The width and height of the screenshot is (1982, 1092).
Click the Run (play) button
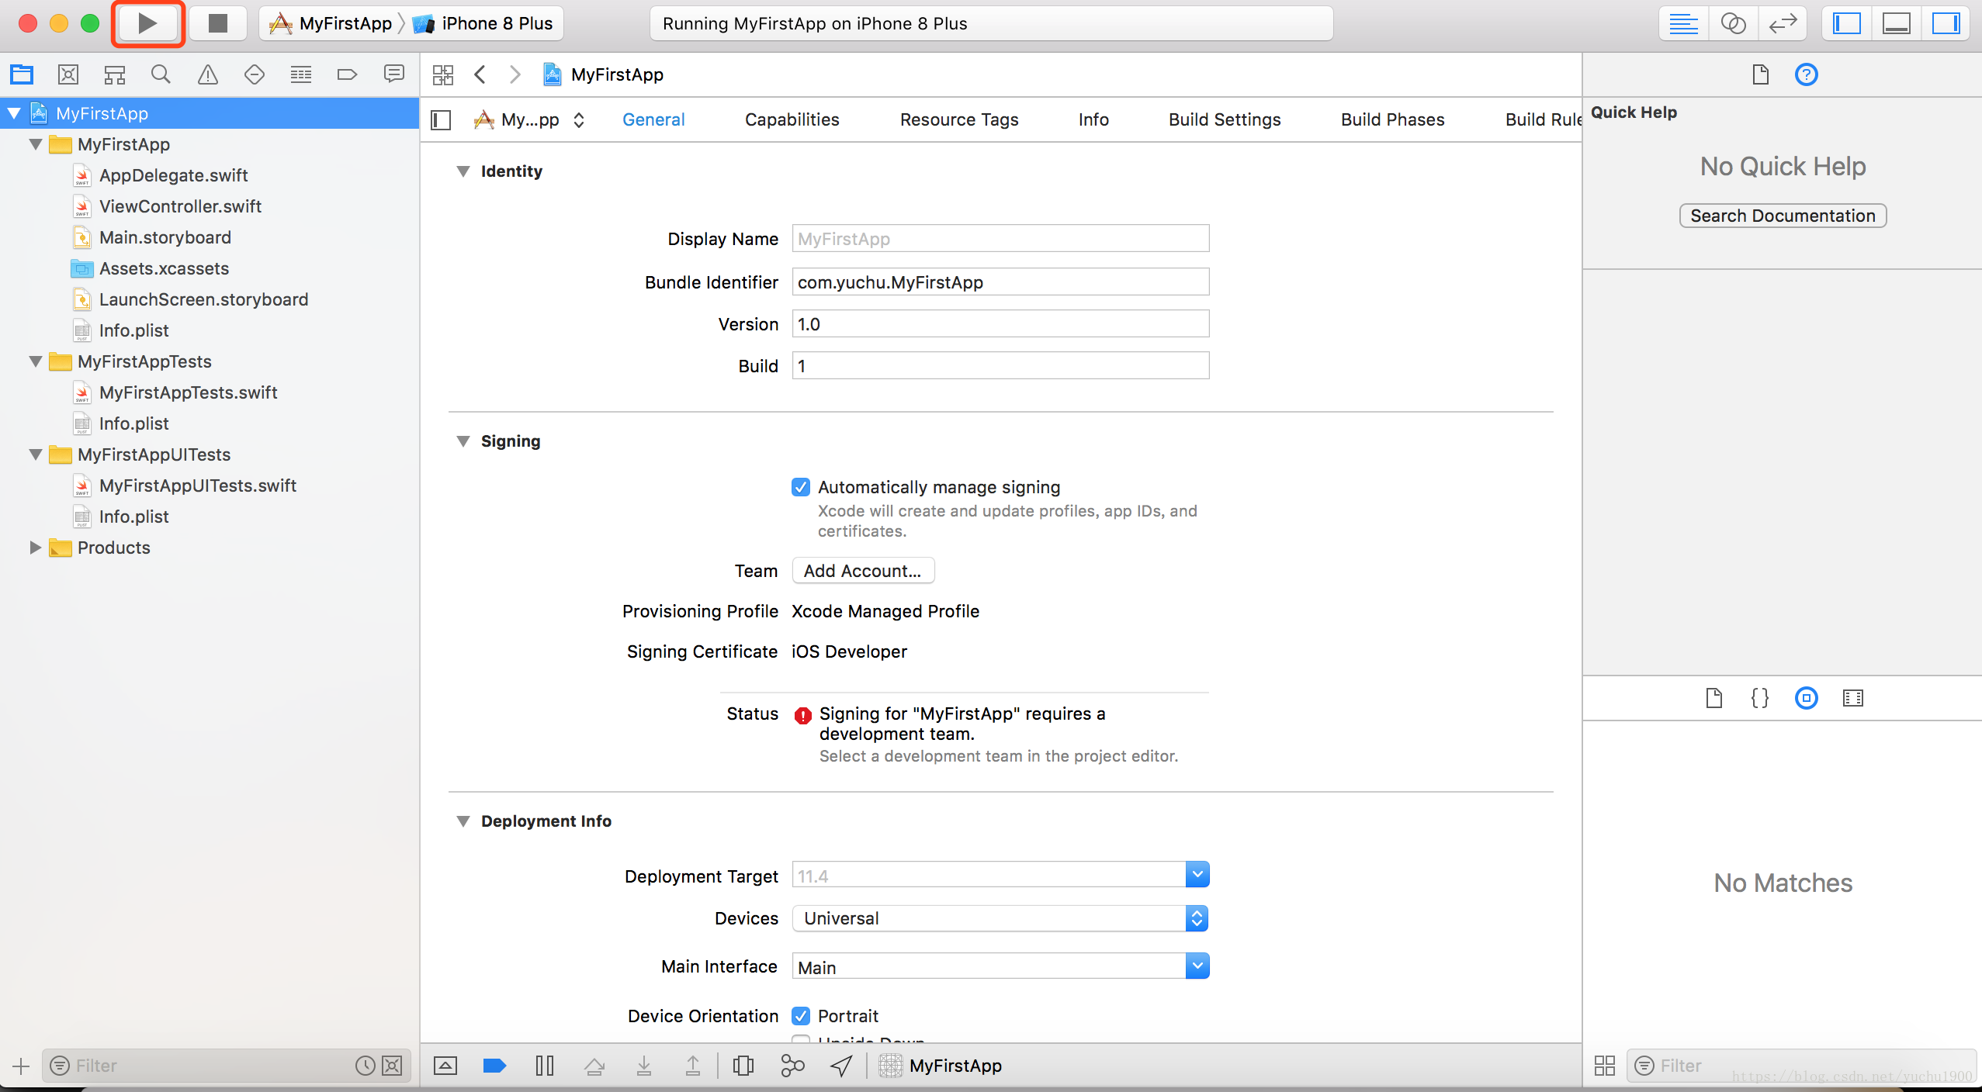(x=147, y=23)
